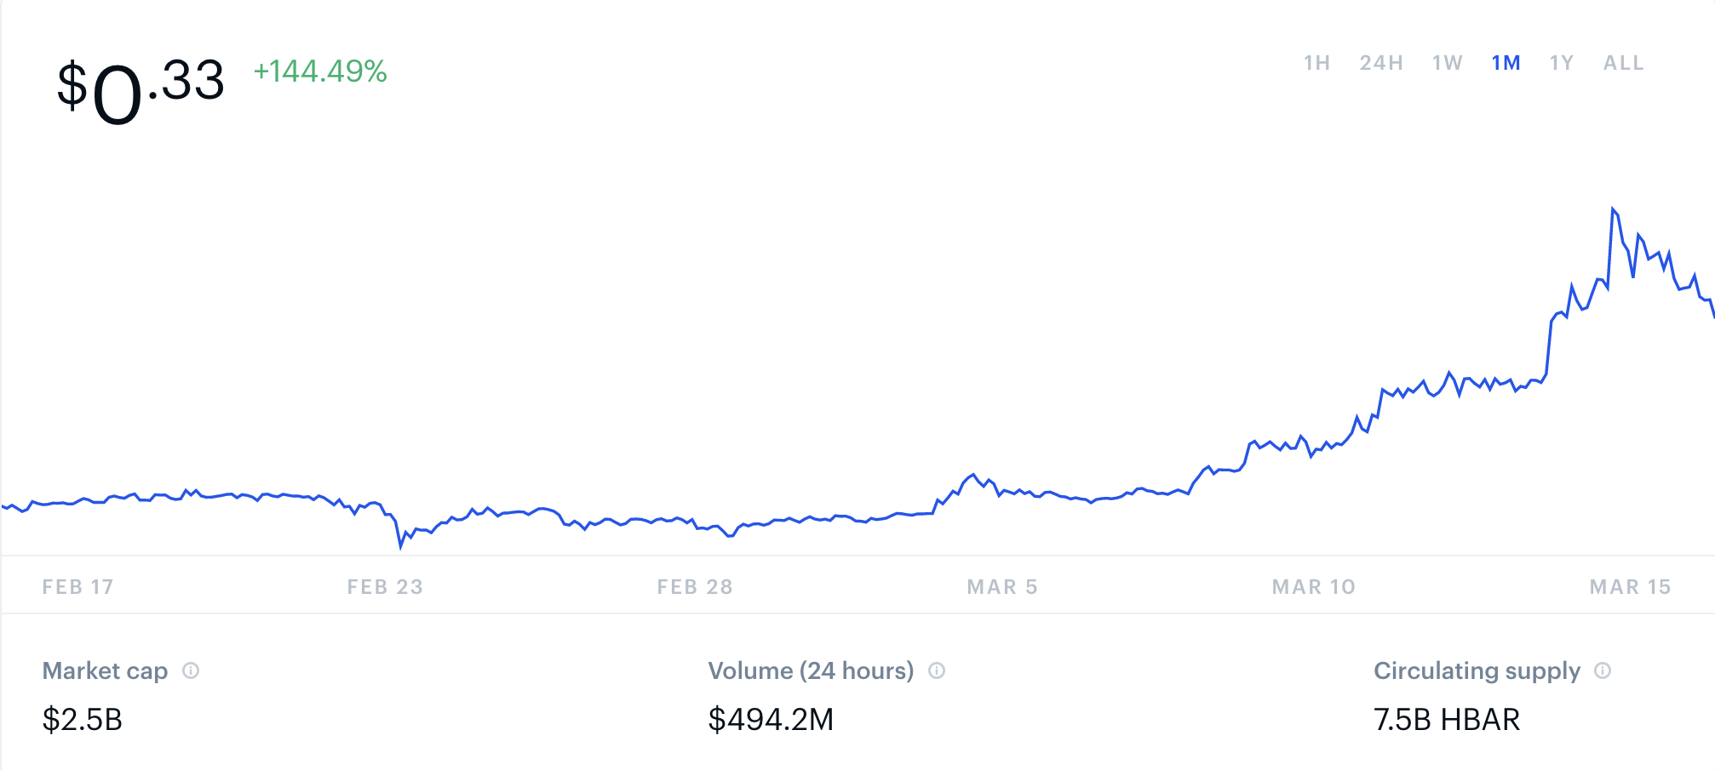Viewport: 1715px width, 770px height.
Task: Select the 1W time range
Action: (1448, 63)
